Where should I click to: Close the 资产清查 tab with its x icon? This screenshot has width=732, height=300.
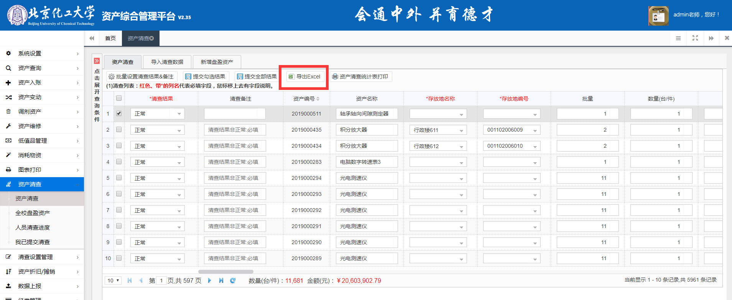tap(152, 38)
